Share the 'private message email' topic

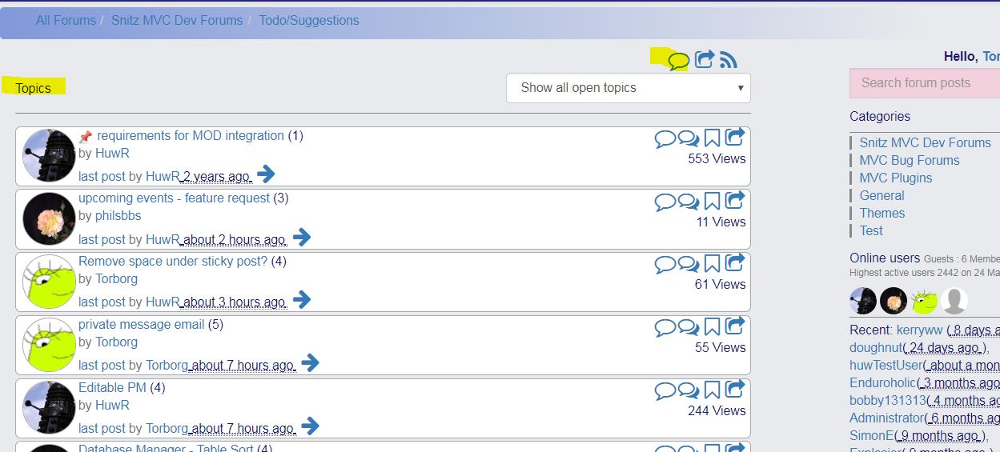click(735, 326)
